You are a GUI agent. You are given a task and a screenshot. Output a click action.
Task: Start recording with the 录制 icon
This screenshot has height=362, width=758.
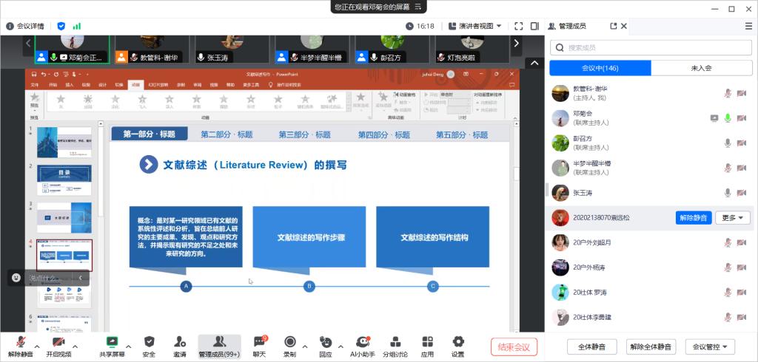pyautogui.click(x=289, y=342)
